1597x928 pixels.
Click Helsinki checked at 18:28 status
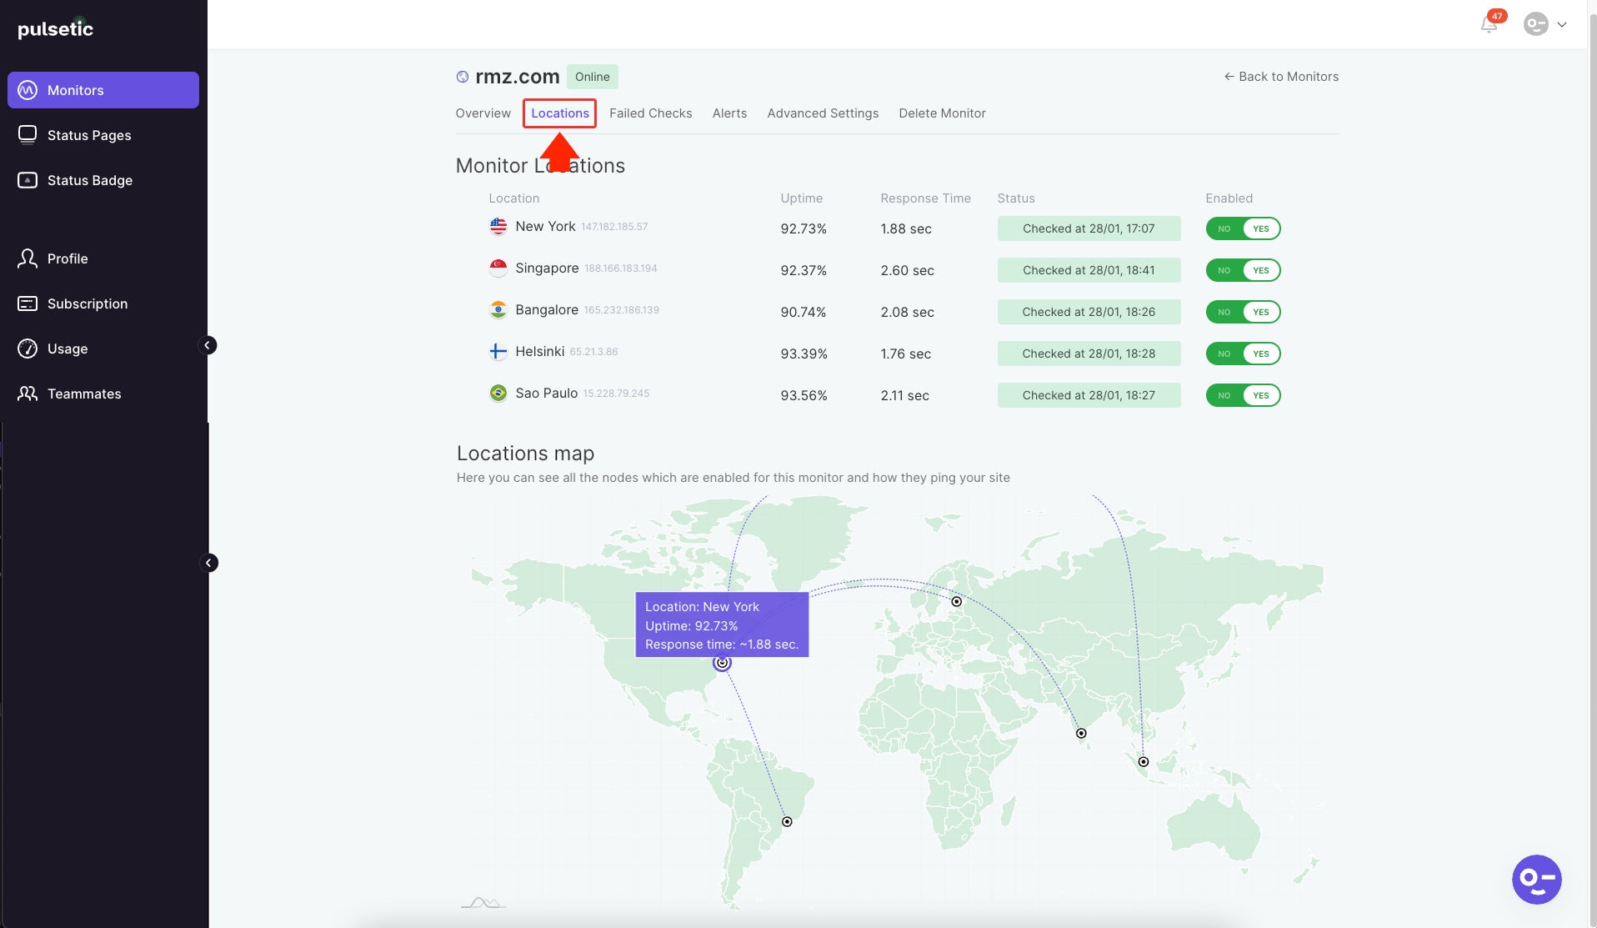1089,354
